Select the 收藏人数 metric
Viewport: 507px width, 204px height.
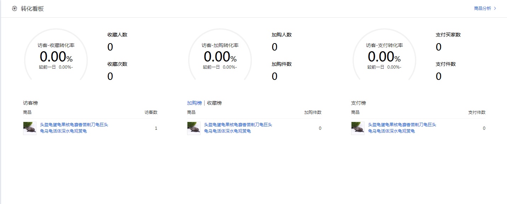click(117, 35)
